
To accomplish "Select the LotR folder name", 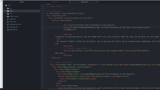I will [9, 5].
